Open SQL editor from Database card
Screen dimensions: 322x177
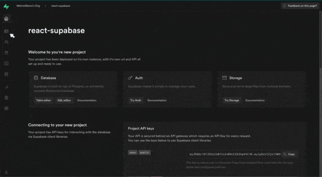coord(64,100)
